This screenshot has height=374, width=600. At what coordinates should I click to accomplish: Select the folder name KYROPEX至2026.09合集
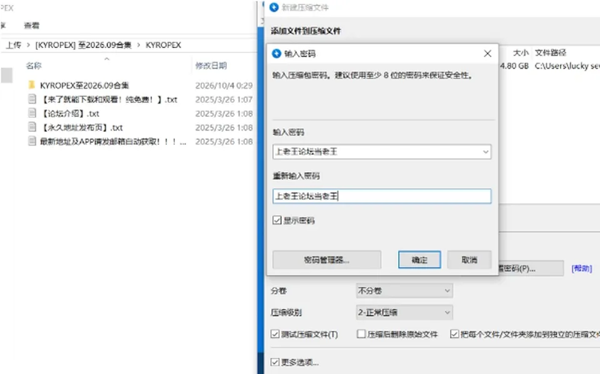[x=84, y=86]
